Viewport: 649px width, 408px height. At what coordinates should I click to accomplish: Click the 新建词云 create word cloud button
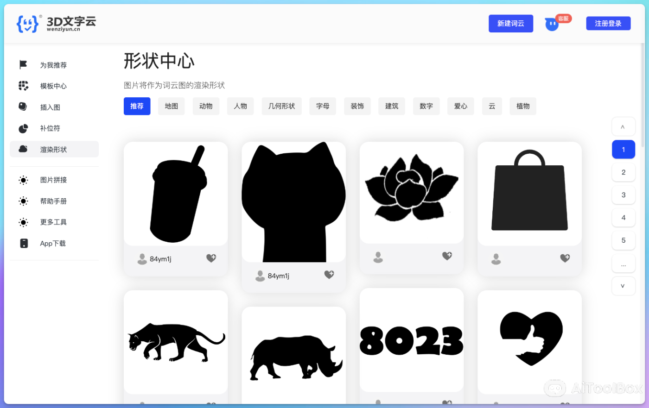pyautogui.click(x=511, y=23)
